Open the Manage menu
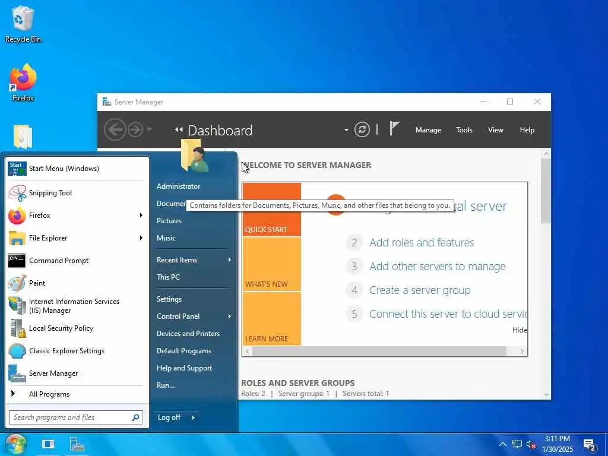 click(x=428, y=130)
